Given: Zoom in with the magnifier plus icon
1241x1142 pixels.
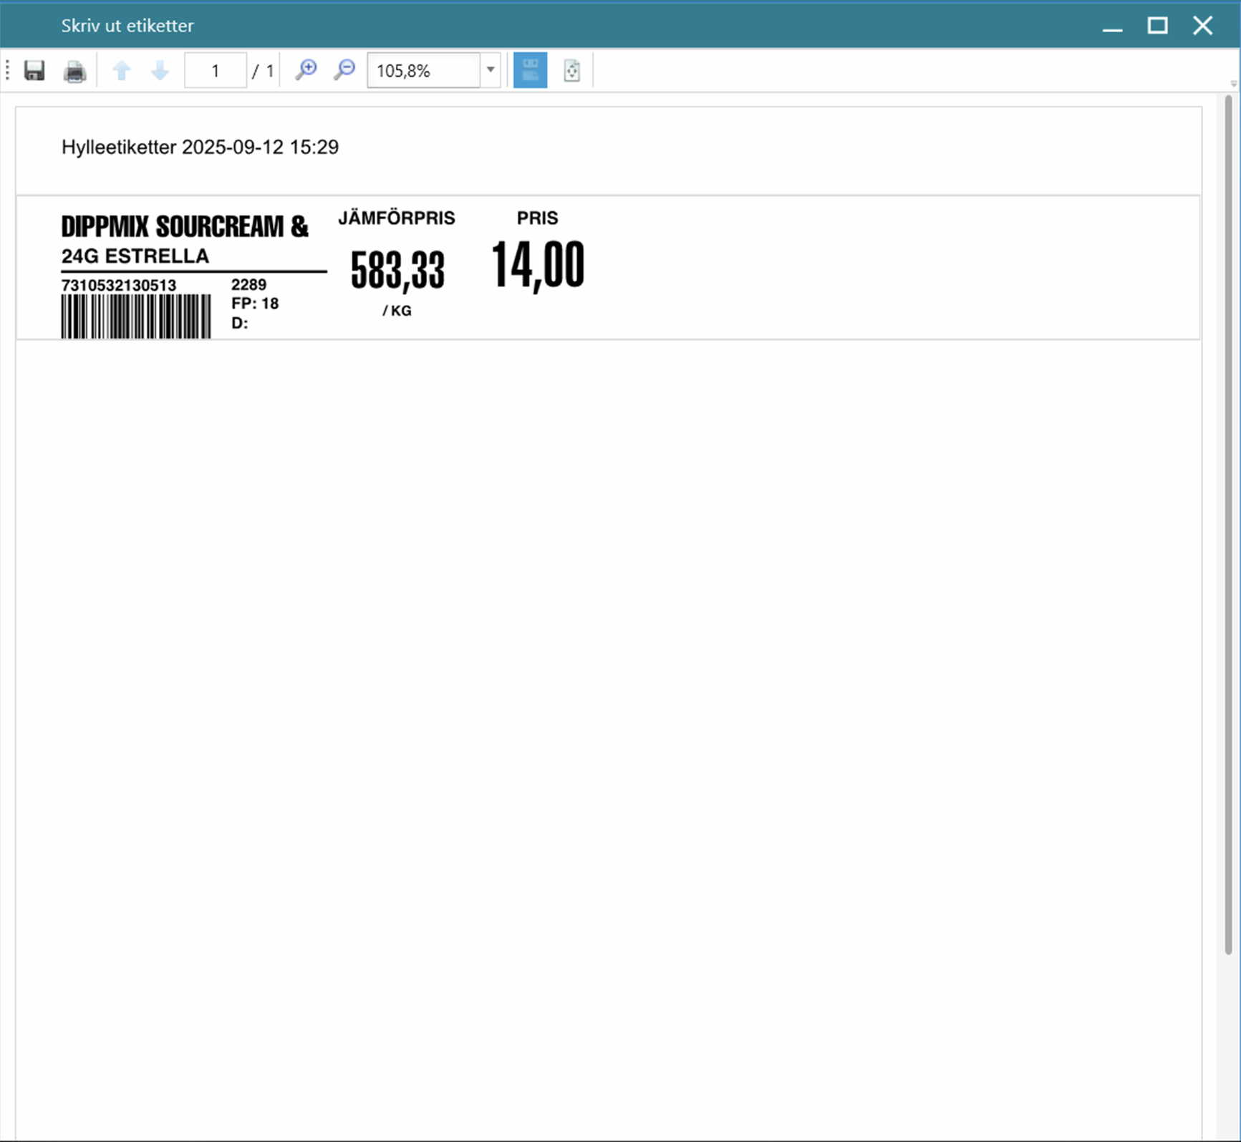Looking at the screenshot, I should pos(306,70).
